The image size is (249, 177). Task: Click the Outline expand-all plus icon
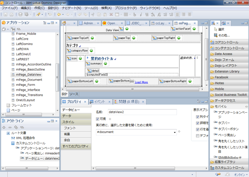[4, 127]
